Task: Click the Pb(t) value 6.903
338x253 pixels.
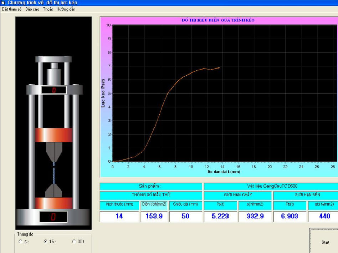Action: click(x=290, y=216)
